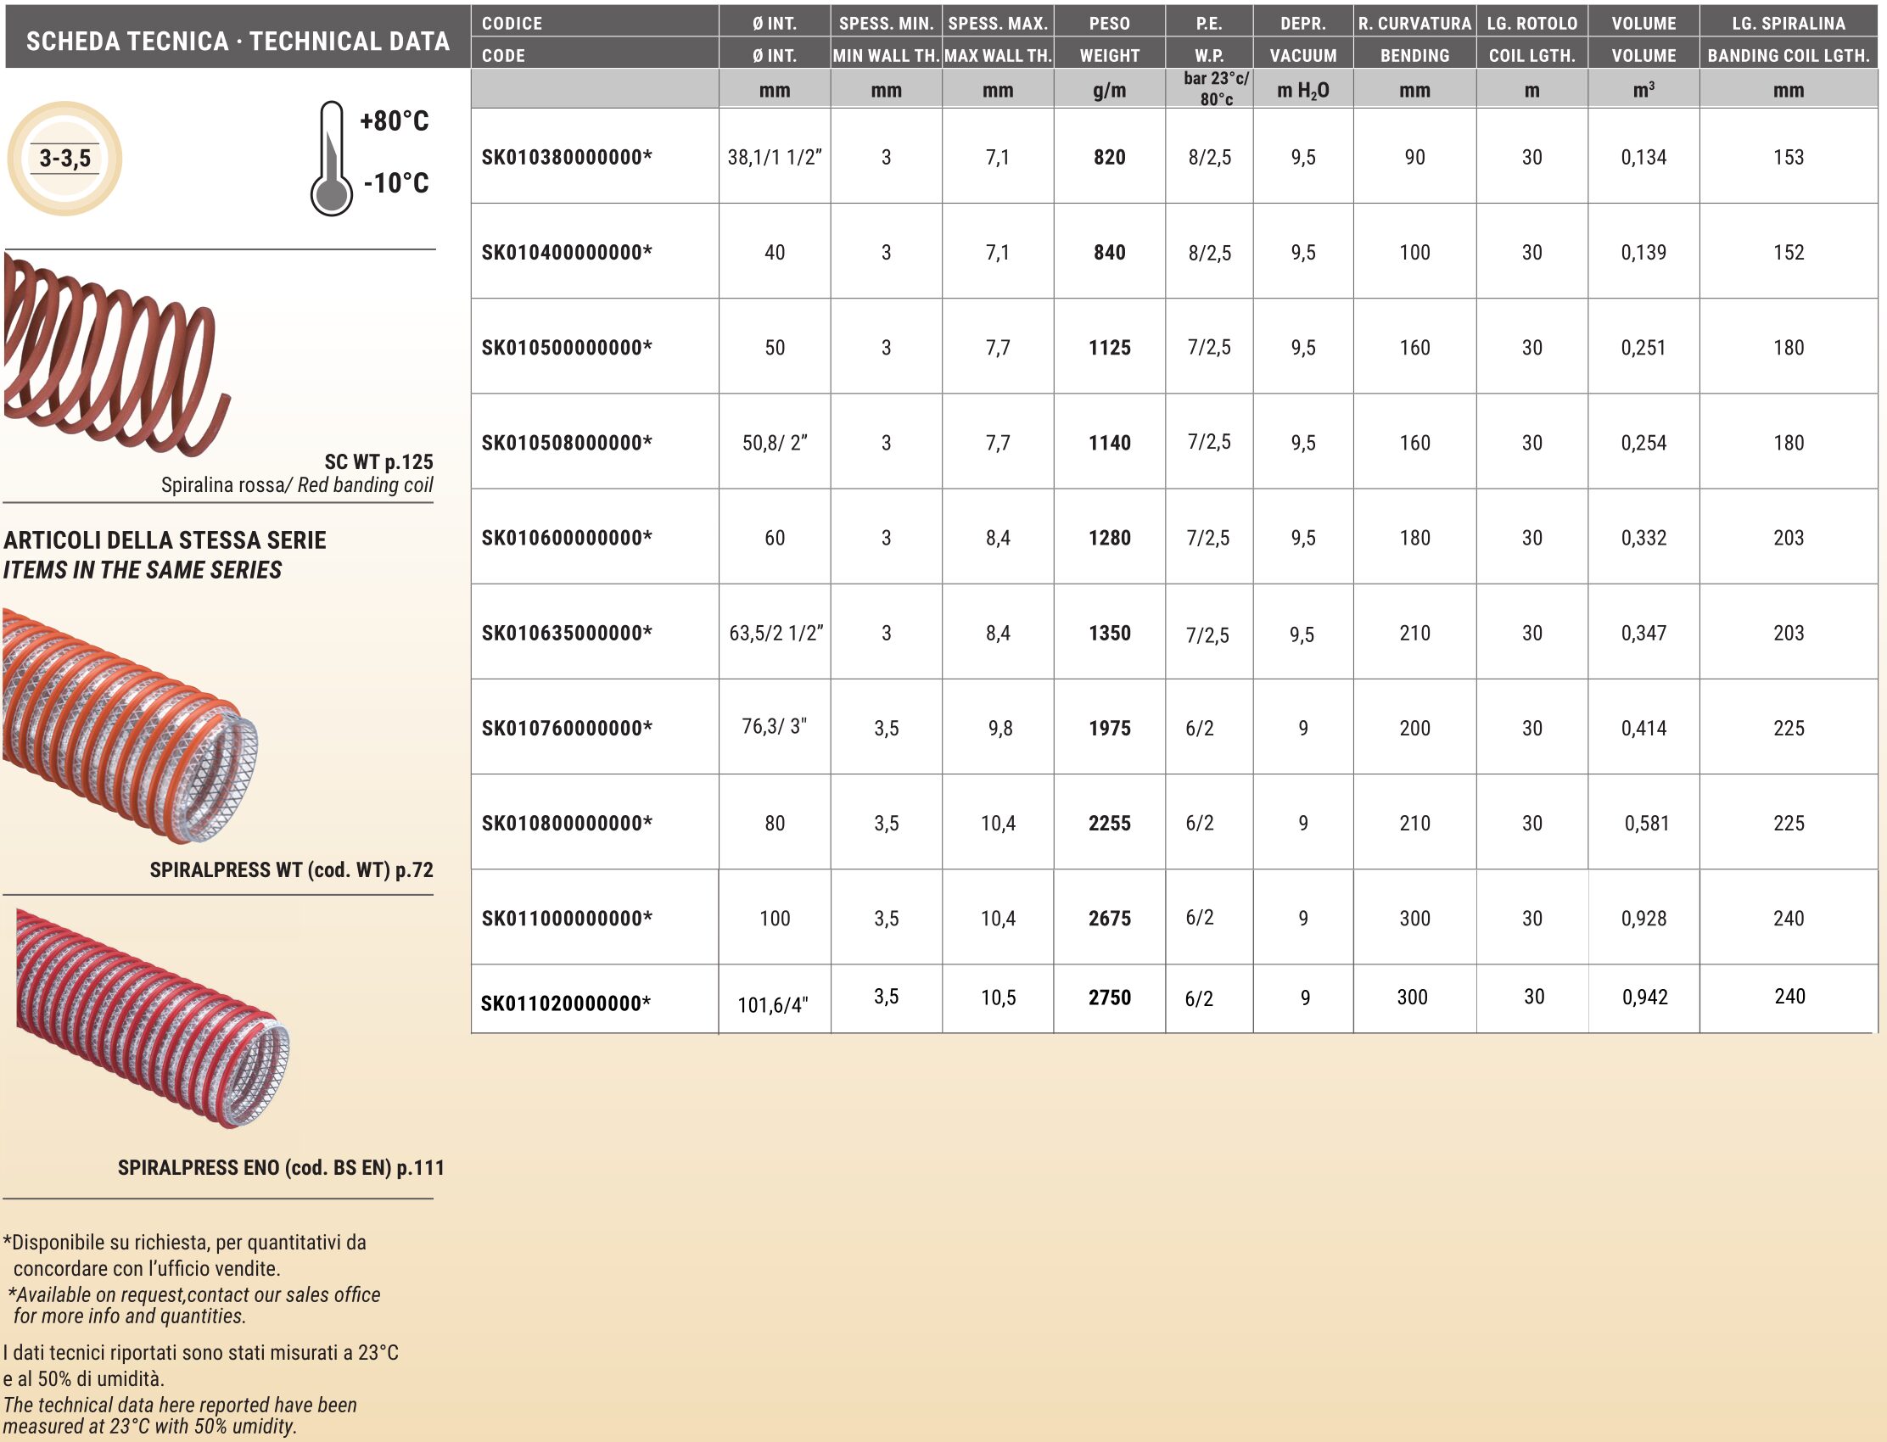This screenshot has height=1442, width=1887.
Task: Open SPIRALPRESS WT (cod. WT) p.72 link
Action: point(291,870)
